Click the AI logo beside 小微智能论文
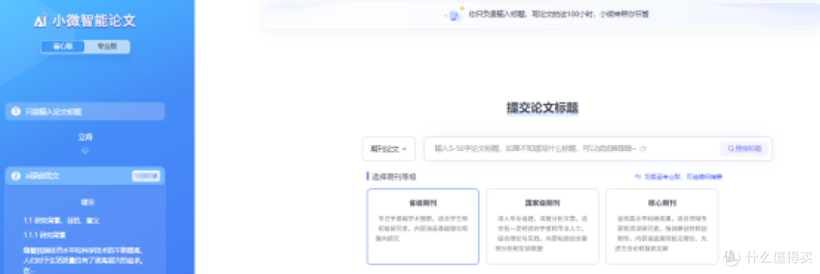Image resolution: width=820 pixels, height=274 pixels. [x=41, y=20]
